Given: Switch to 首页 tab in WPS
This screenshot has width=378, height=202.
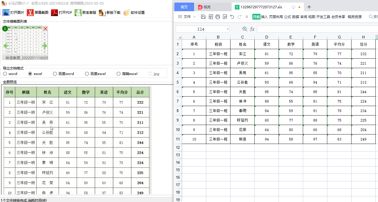Looking at the screenshot, I should 184,7.
